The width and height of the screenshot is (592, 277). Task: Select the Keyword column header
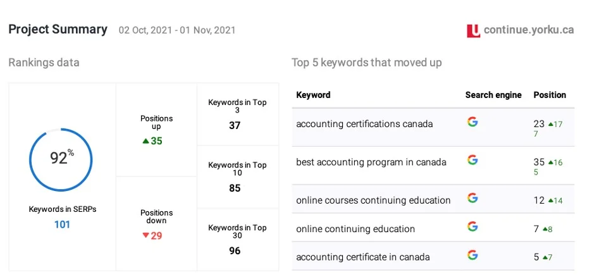[313, 95]
